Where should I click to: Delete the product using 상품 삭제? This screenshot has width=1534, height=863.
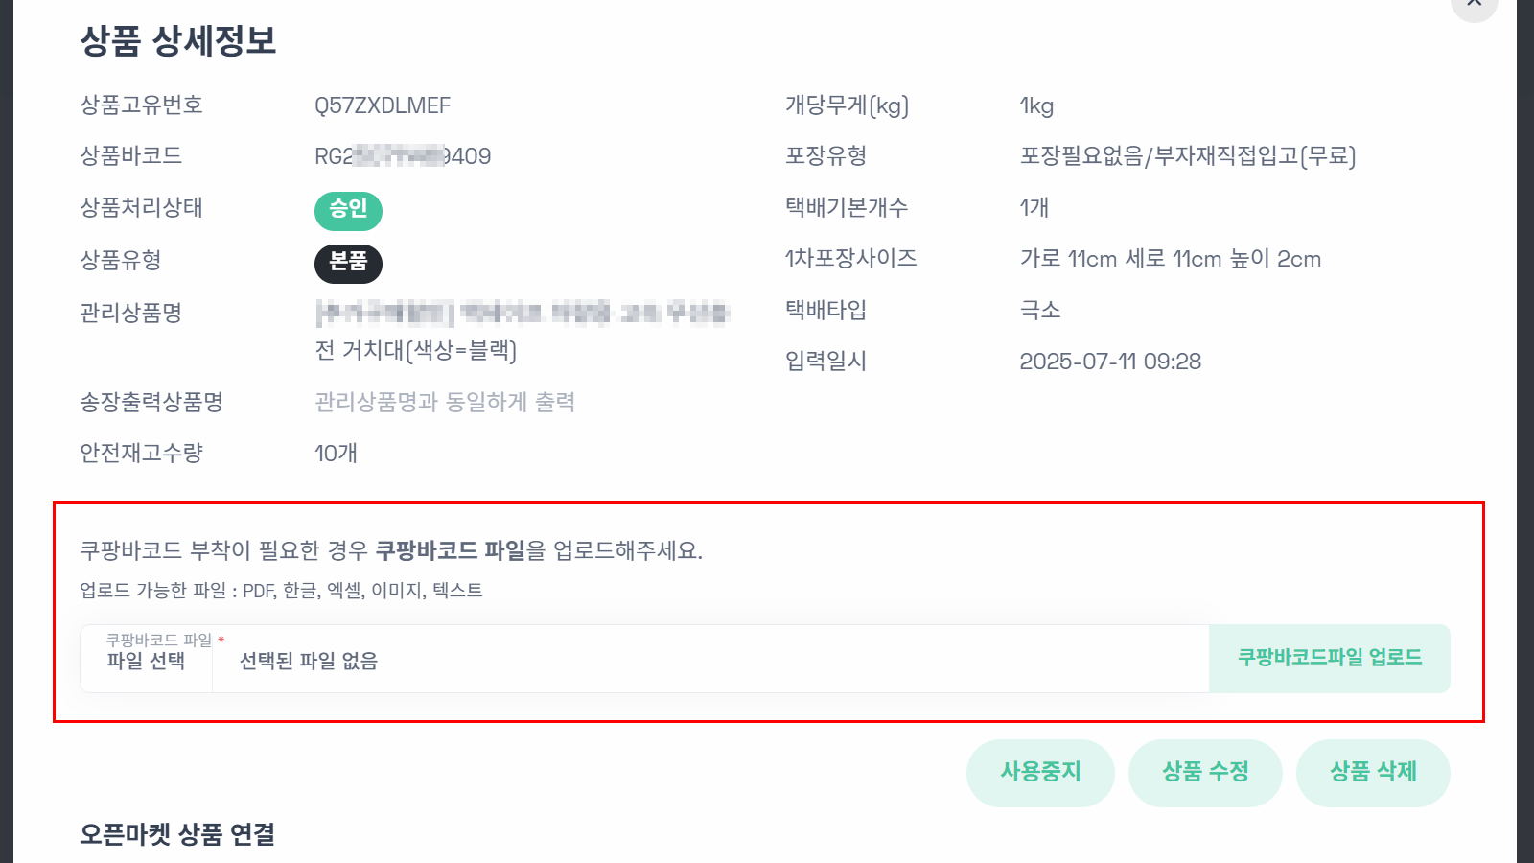coord(1373,773)
